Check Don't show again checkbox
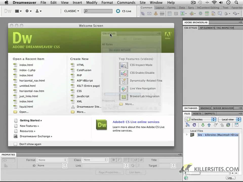 click(15, 144)
